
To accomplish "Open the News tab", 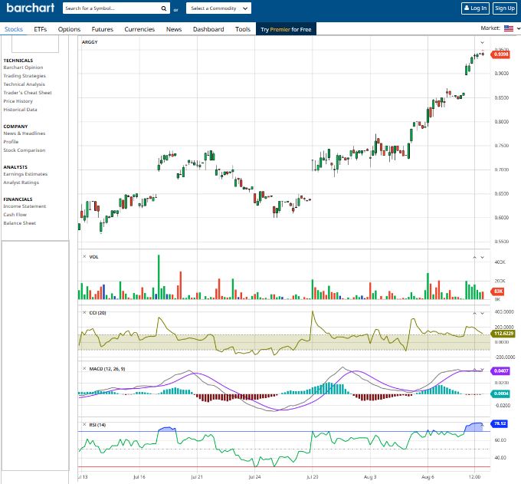I will pyautogui.click(x=174, y=29).
